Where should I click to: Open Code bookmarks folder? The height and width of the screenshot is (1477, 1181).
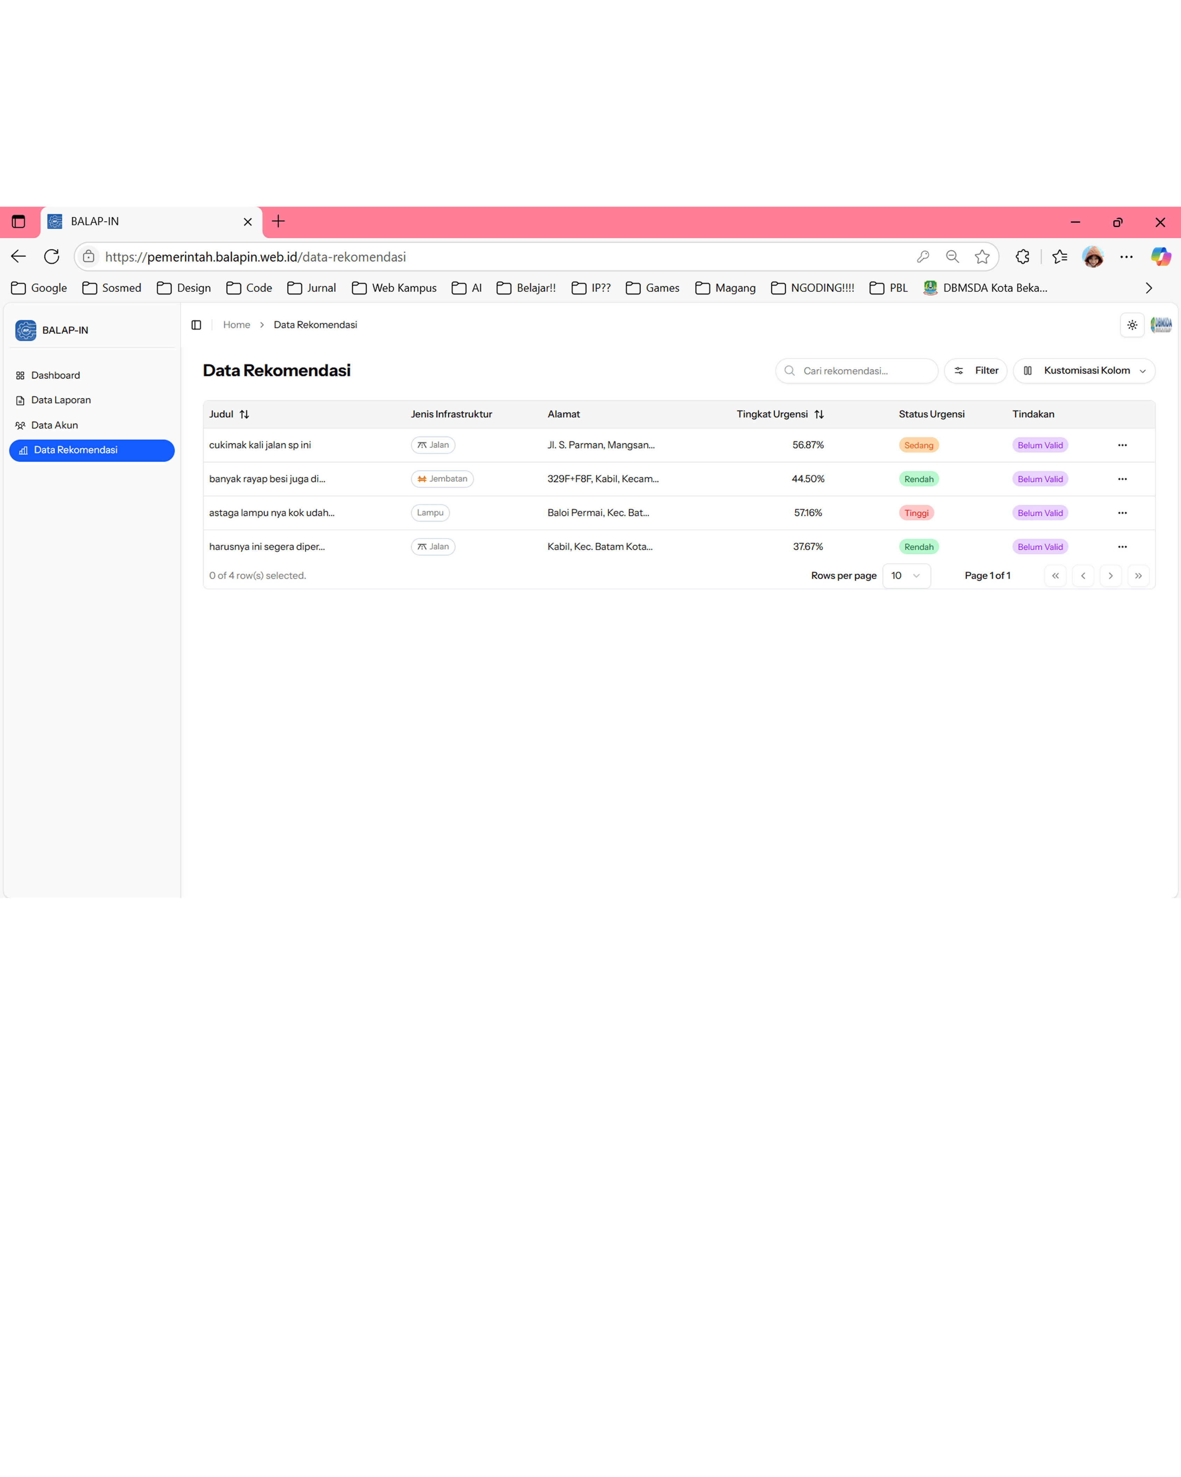click(249, 288)
